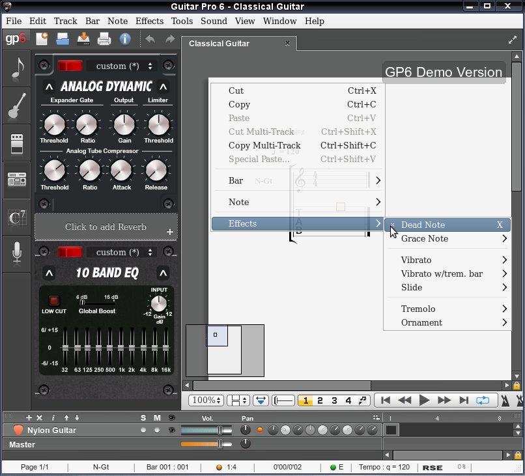The height and width of the screenshot is (476, 525).
Task: Collapse Analog Dynamic with left caret
Action: click(49, 87)
